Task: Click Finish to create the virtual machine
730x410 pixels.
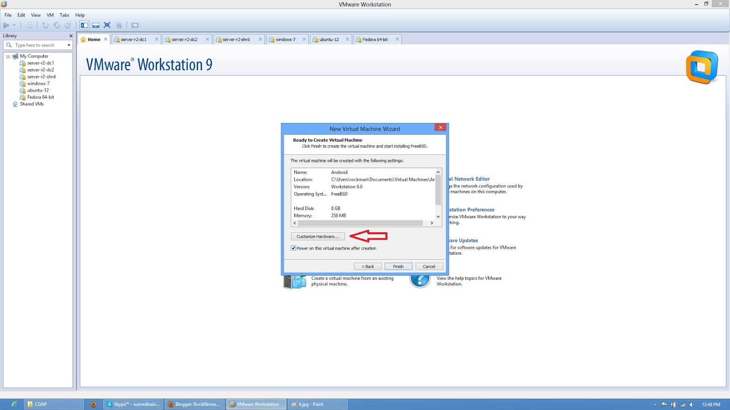Action: coord(398,266)
